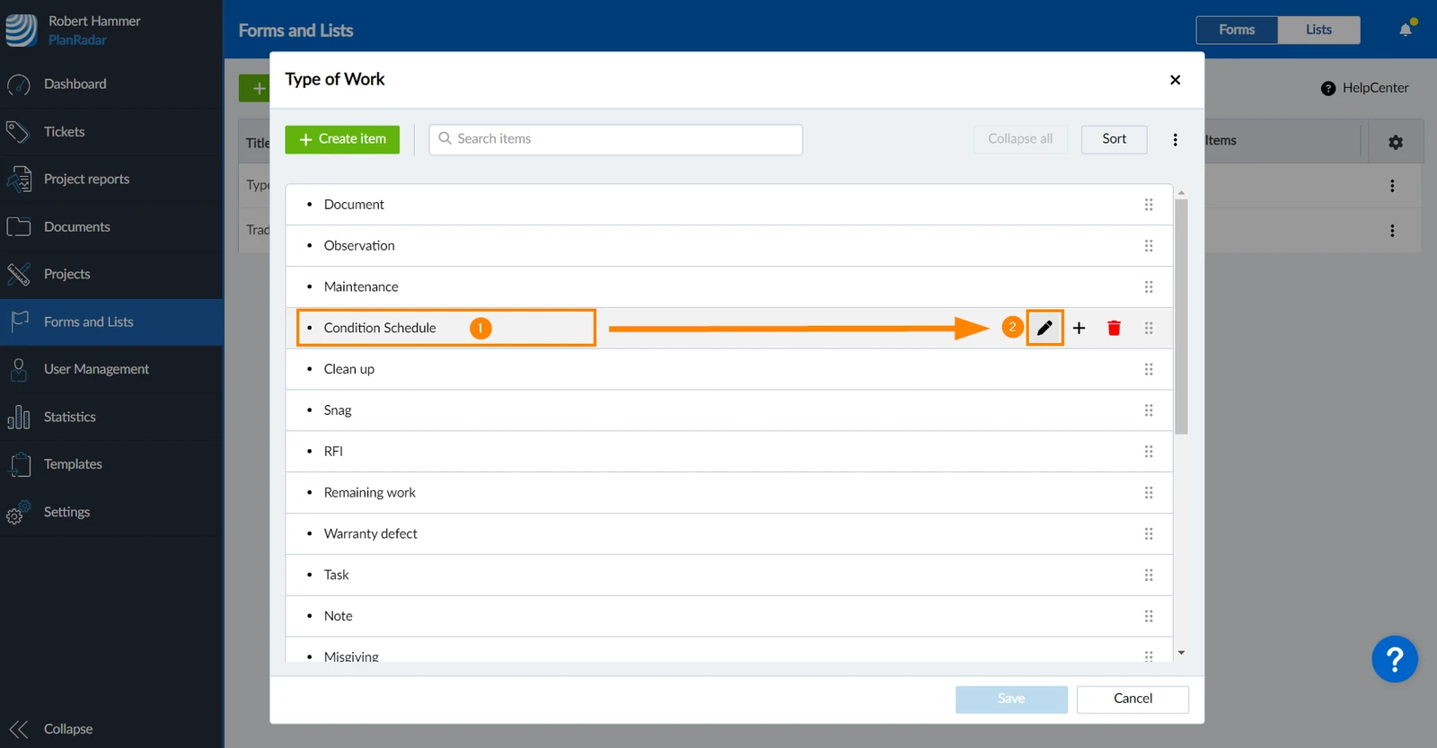Grab drag handle of Maintenance row

coord(1149,287)
